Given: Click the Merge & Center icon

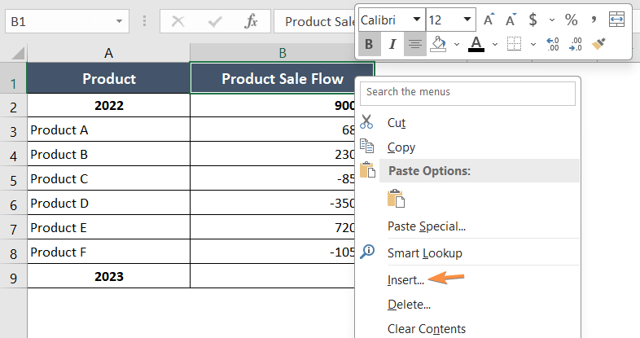Looking at the screenshot, I should point(616,20).
